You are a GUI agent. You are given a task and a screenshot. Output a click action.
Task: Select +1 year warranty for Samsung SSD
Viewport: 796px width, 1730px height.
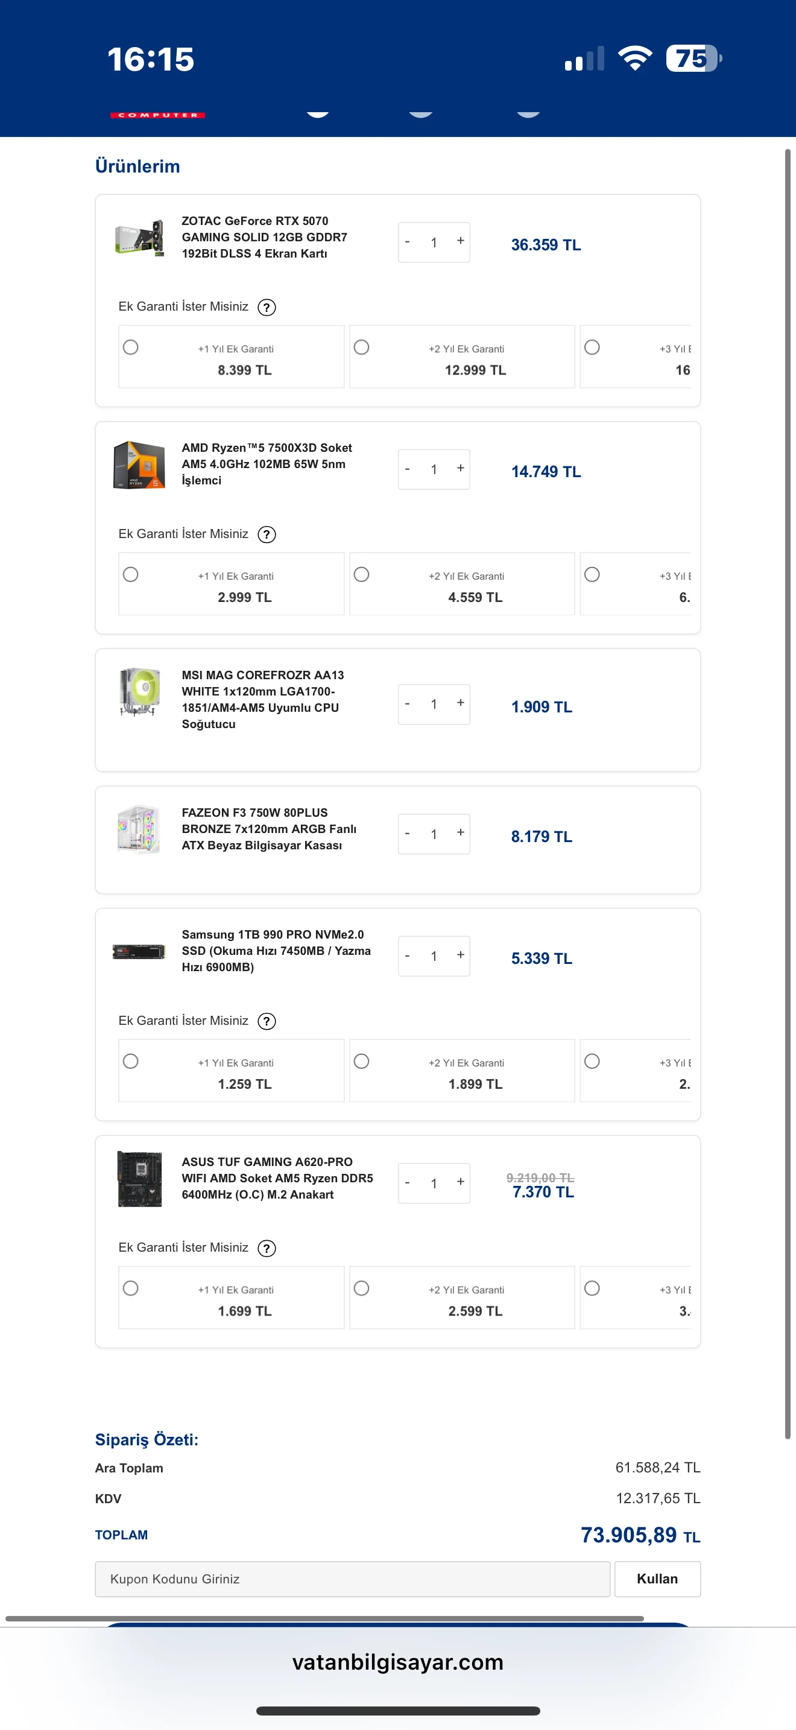131,1061
